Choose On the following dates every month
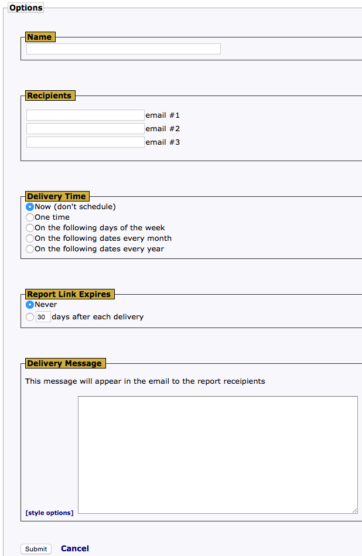The width and height of the screenshot is (362, 556). coord(30,238)
